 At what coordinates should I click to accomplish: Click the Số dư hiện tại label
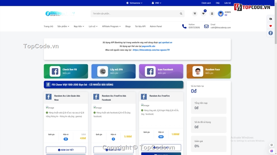pyautogui.click(x=197, y=86)
